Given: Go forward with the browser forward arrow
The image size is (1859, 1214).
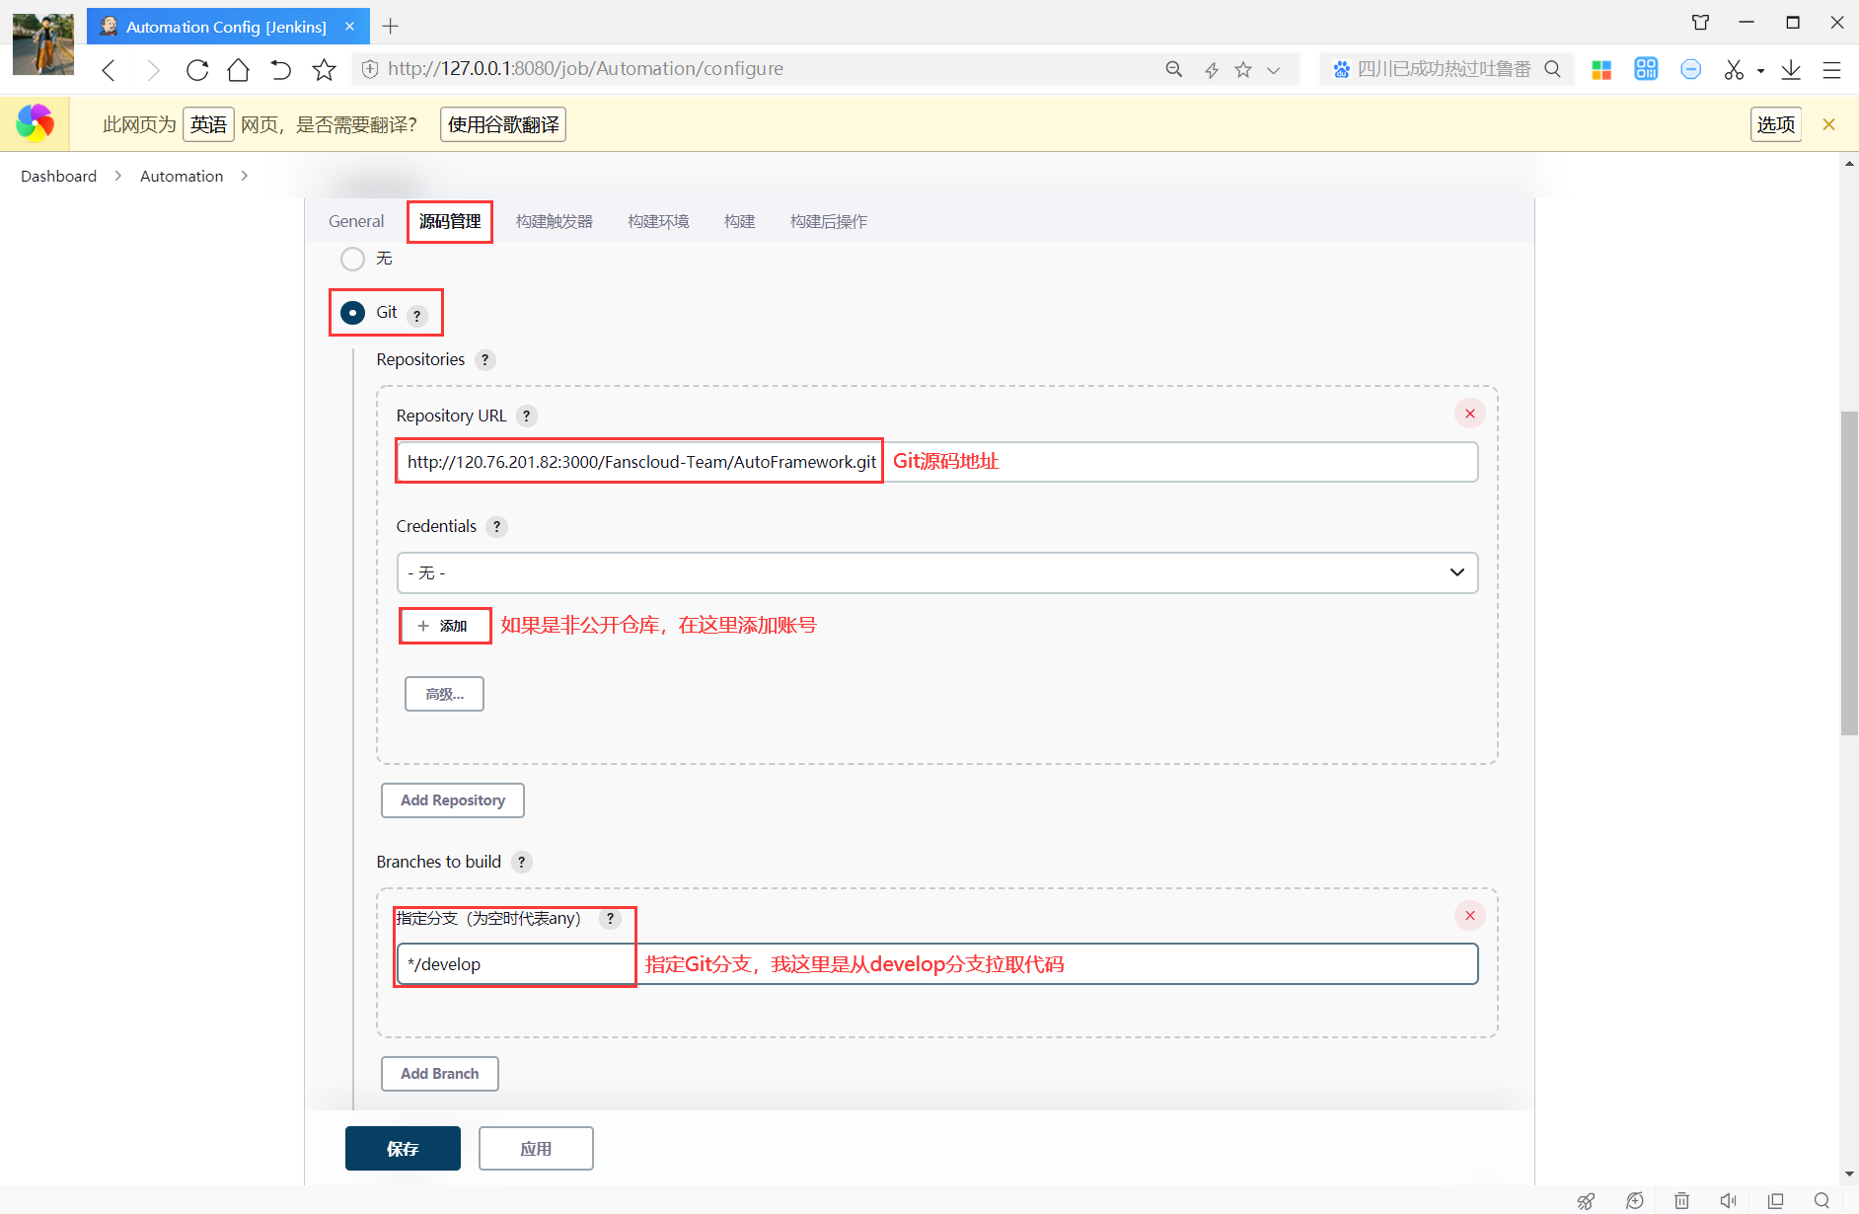Looking at the screenshot, I should click(153, 69).
